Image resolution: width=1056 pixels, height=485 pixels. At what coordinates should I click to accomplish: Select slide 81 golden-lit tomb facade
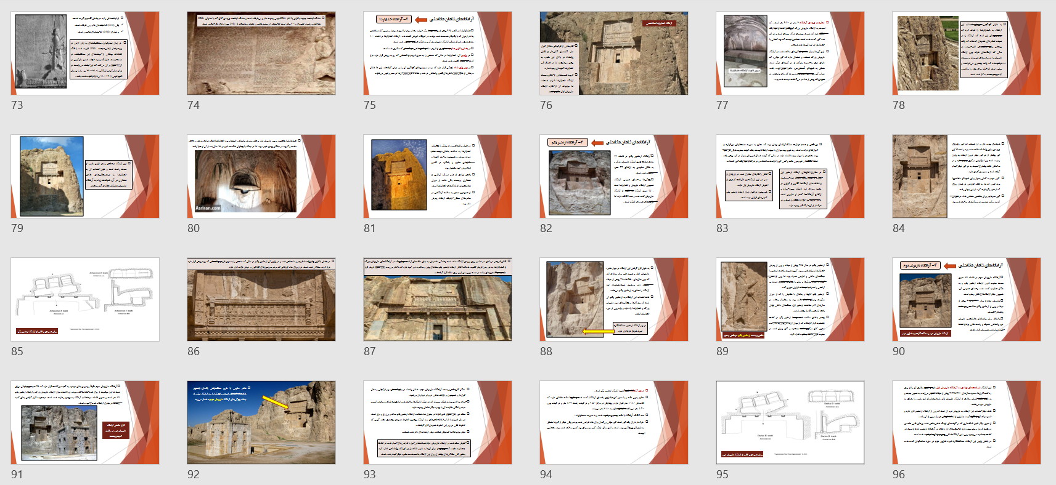click(438, 176)
